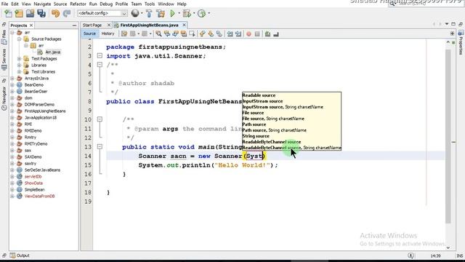Click the Save All toolbar icon
The height and width of the screenshot is (262, 465).
[x=41, y=13]
